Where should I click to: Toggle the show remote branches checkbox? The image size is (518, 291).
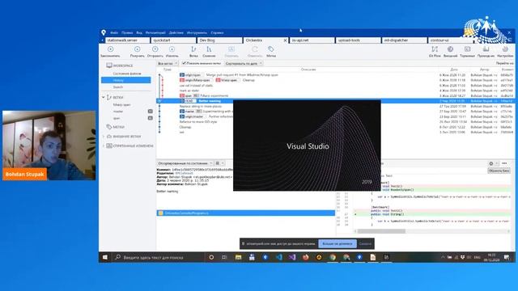[x=185, y=63]
